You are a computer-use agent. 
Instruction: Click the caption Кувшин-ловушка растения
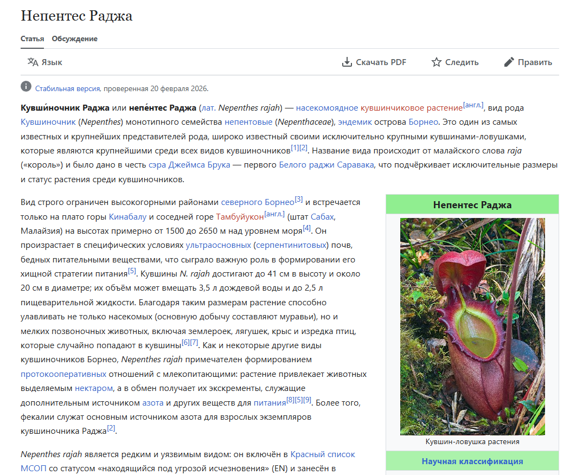(x=472, y=442)
